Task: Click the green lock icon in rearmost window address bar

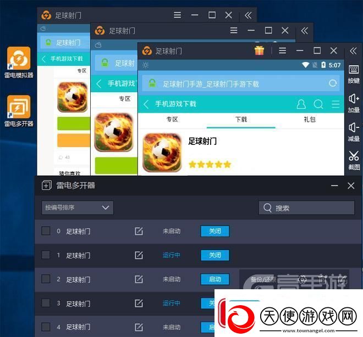Action: pyautogui.click(x=48, y=42)
